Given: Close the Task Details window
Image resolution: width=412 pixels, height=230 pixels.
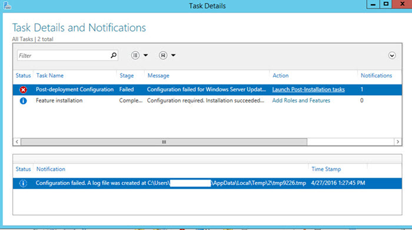Looking at the screenshot, I should coord(402,4).
